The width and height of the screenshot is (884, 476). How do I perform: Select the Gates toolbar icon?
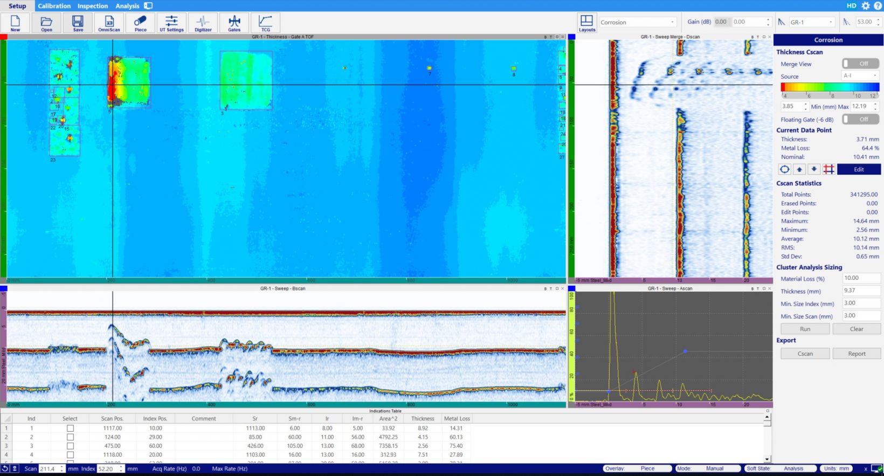tap(234, 23)
